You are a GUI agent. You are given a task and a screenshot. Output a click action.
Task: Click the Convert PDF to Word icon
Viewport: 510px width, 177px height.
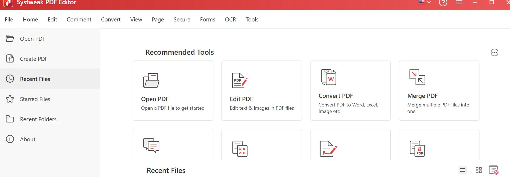pyautogui.click(x=329, y=77)
